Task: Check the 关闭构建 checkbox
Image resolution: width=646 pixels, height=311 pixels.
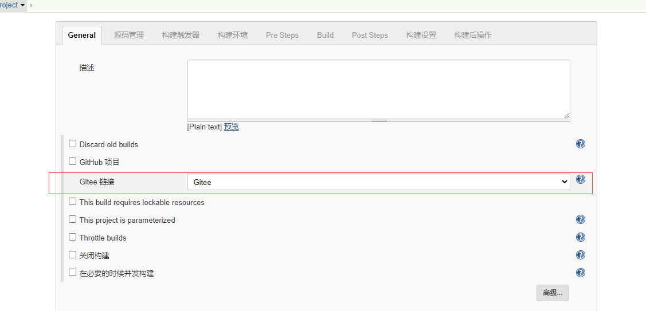Action: (72, 254)
